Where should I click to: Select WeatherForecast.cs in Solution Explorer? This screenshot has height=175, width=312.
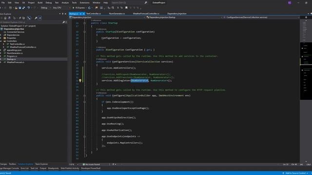(16, 62)
